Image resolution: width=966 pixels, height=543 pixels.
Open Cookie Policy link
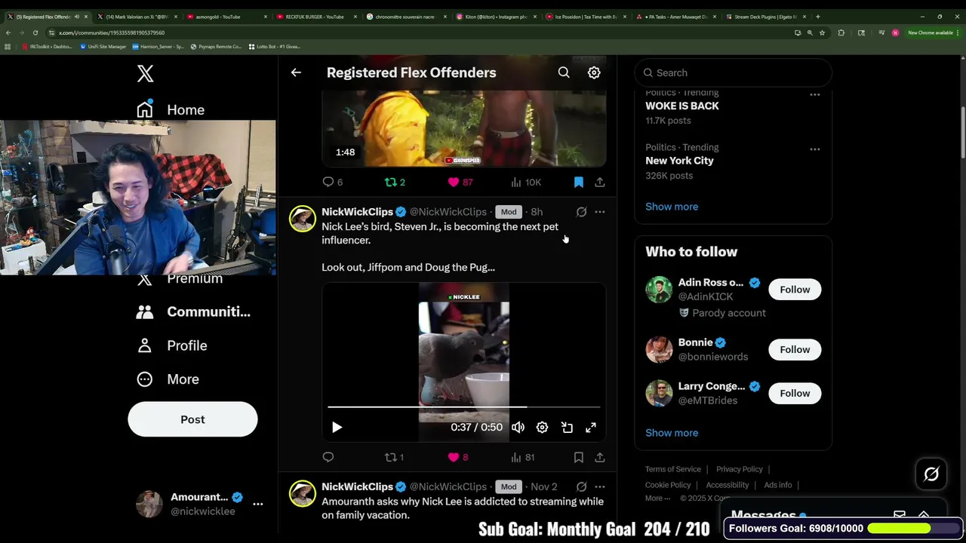[x=668, y=485]
